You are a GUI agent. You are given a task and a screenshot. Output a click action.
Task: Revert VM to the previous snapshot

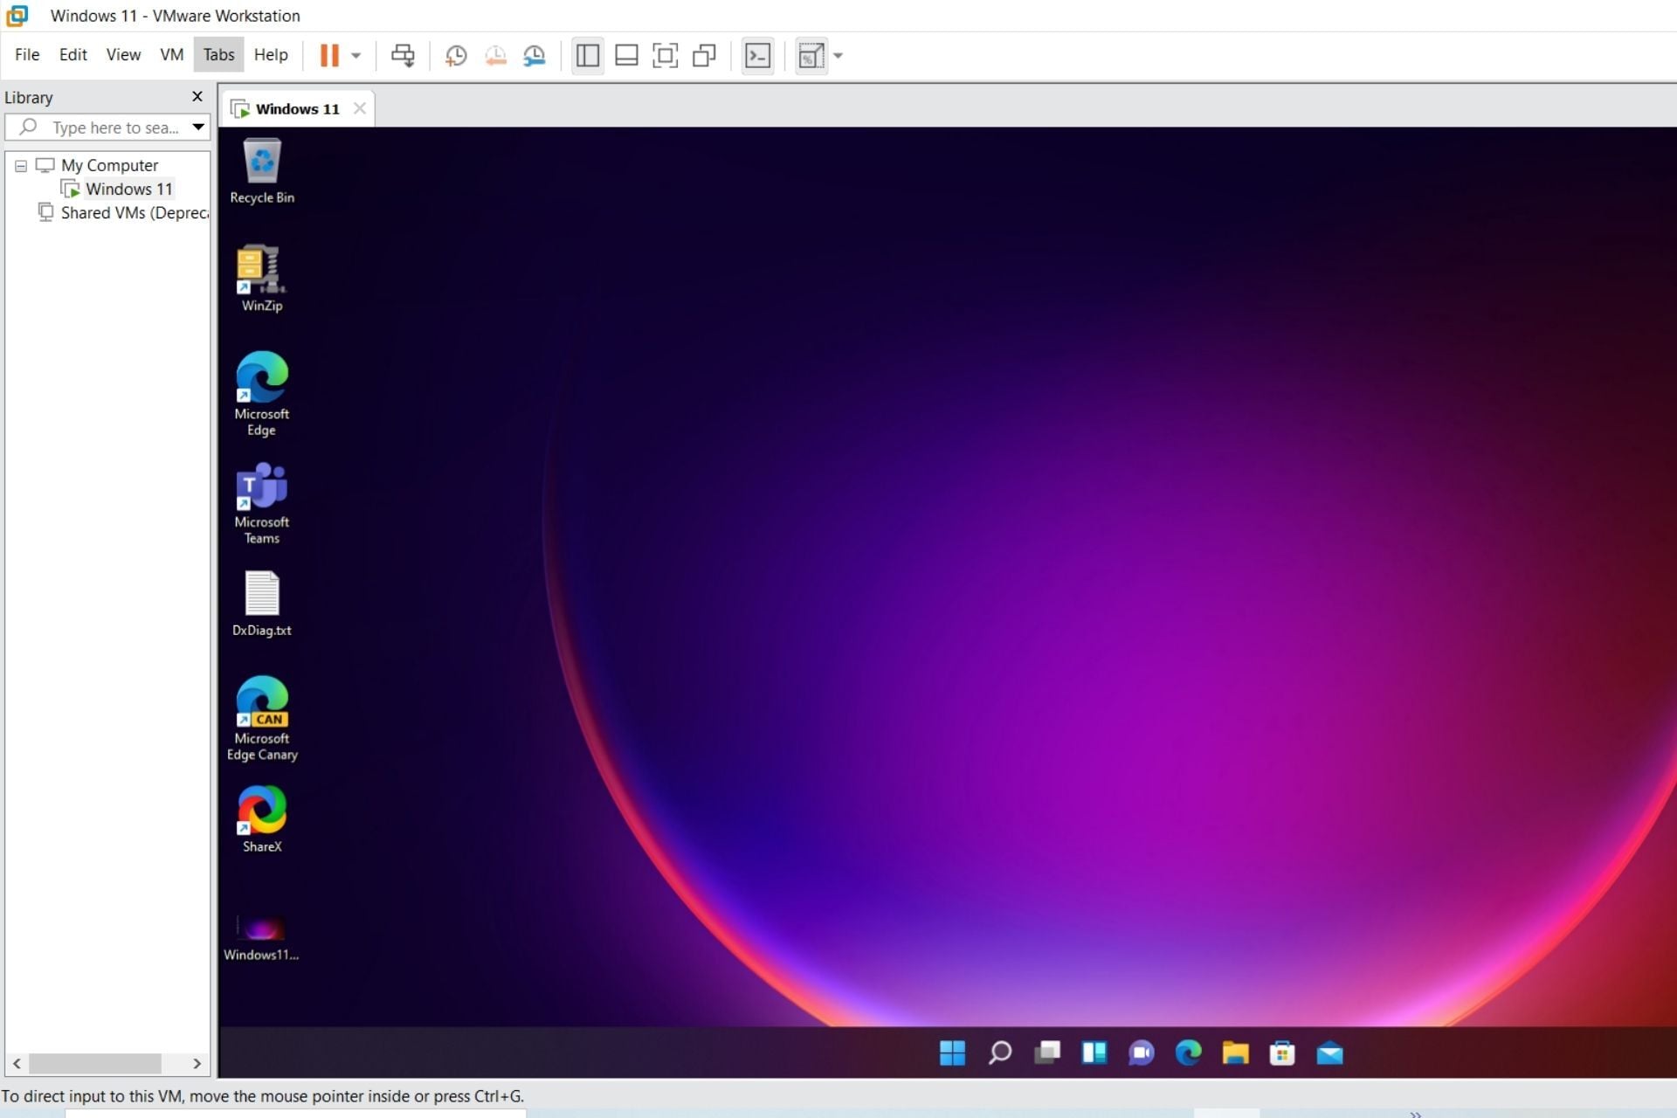click(495, 56)
